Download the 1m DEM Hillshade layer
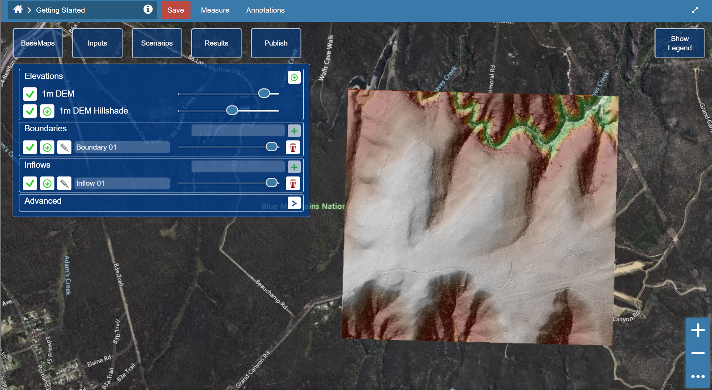Viewport: 712px width, 390px height. pyautogui.click(x=47, y=111)
